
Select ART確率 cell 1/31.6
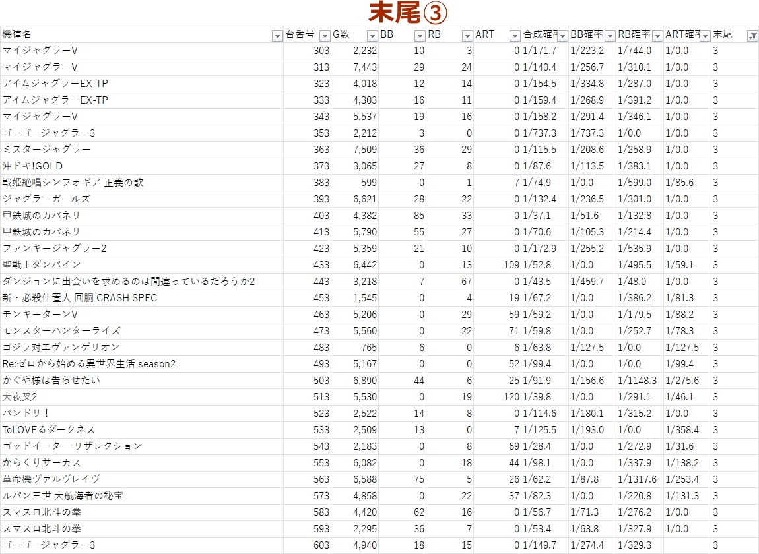coord(687,446)
